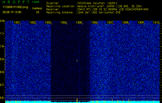Click the 0.8 kHz axis label
The width and height of the screenshot is (162, 103).
(2, 72)
